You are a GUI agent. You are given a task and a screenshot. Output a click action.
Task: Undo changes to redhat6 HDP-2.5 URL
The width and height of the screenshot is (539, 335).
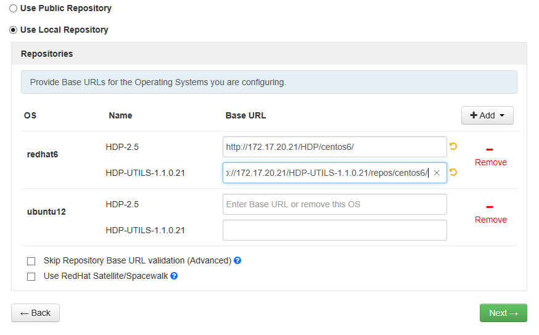coord(453,147)
